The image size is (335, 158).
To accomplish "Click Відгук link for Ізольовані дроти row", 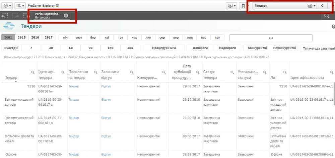I will 106,136.
